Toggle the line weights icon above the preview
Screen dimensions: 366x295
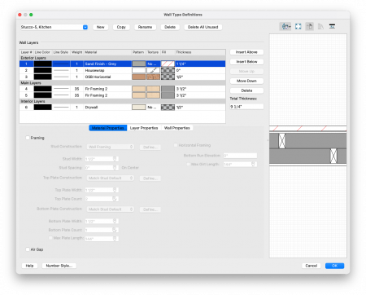click(332, 26)
